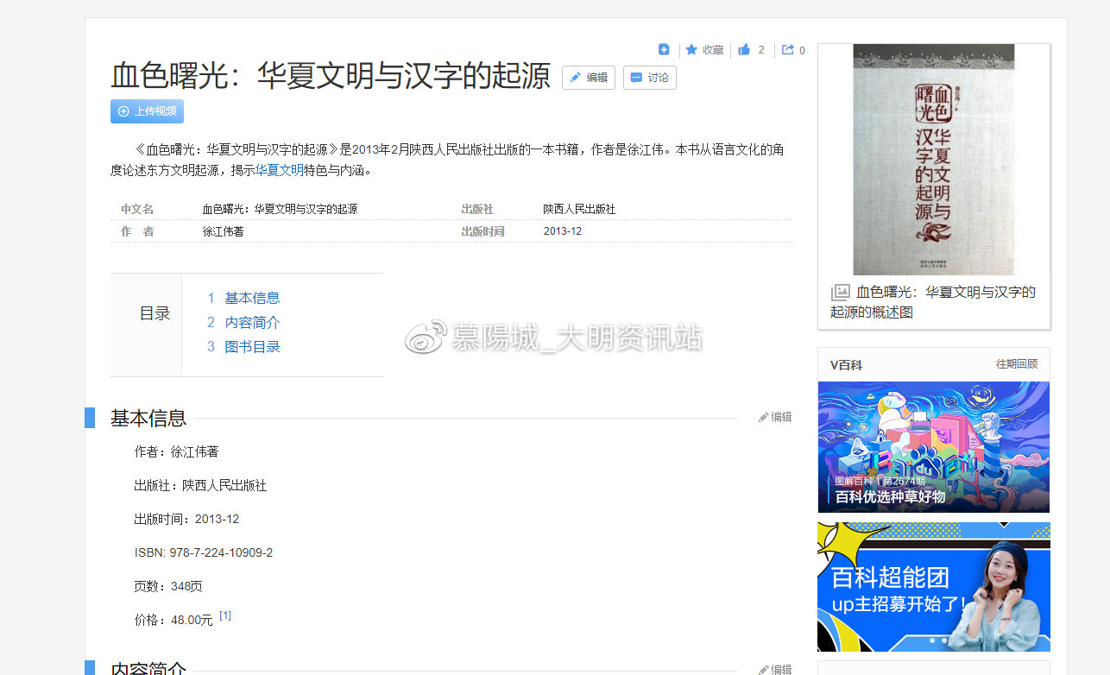This screenshot has width=1110, height=675.
Task: Open the 百科优选种草好物 banner
Action: coord(933,447)
